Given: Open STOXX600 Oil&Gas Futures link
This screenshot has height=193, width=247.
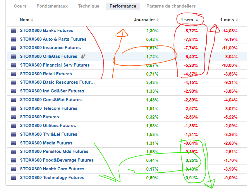Looking at the screenshot, I should click(x=49, y=56).
